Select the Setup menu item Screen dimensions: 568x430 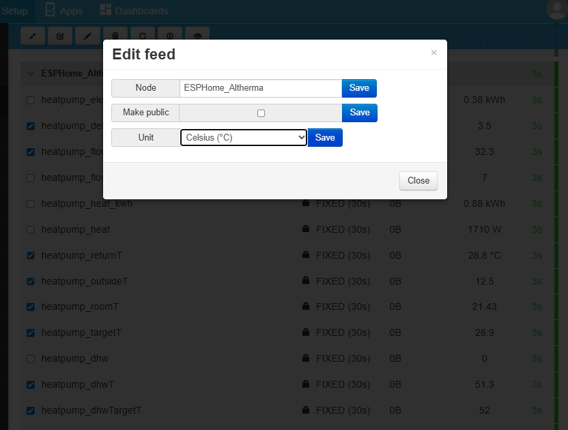click(x=14, y=10)
